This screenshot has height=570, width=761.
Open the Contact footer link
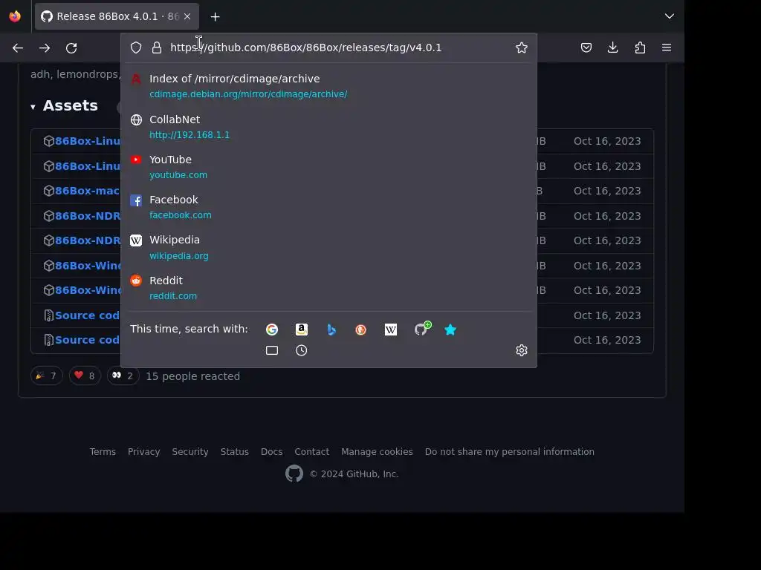pos(311,452)
